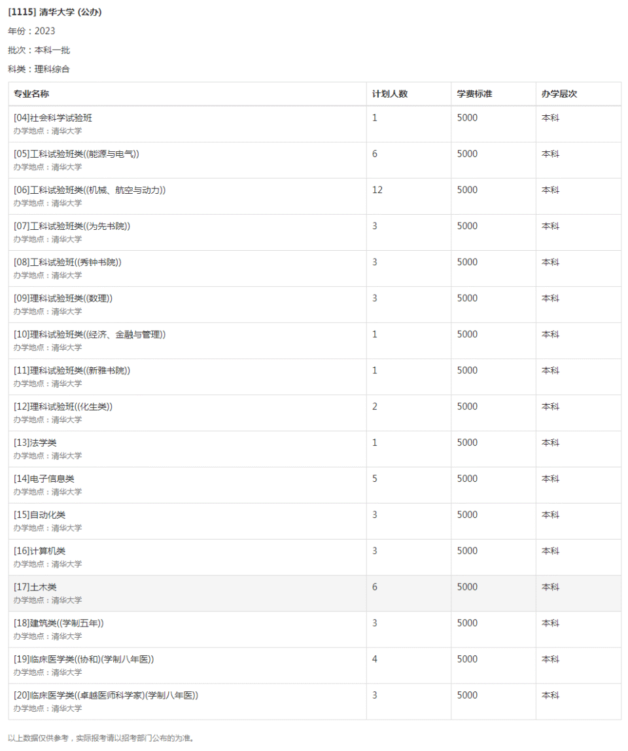Viewport: 628px width, 751px height.
Task: Click the [08]工科试验班 秀钟书院 row
Action: [x=67, y=262]
